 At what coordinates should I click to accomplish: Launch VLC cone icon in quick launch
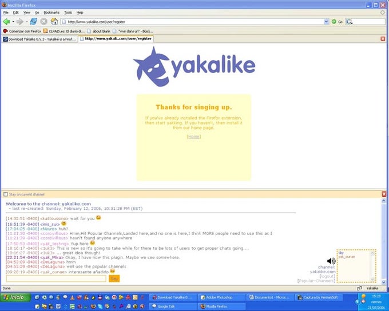72,297
